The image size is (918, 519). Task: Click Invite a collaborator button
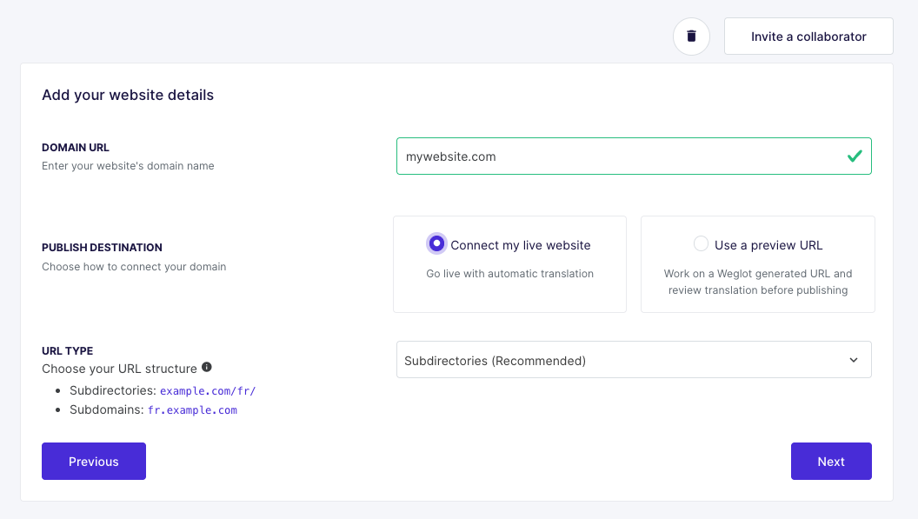coord(808,37)
